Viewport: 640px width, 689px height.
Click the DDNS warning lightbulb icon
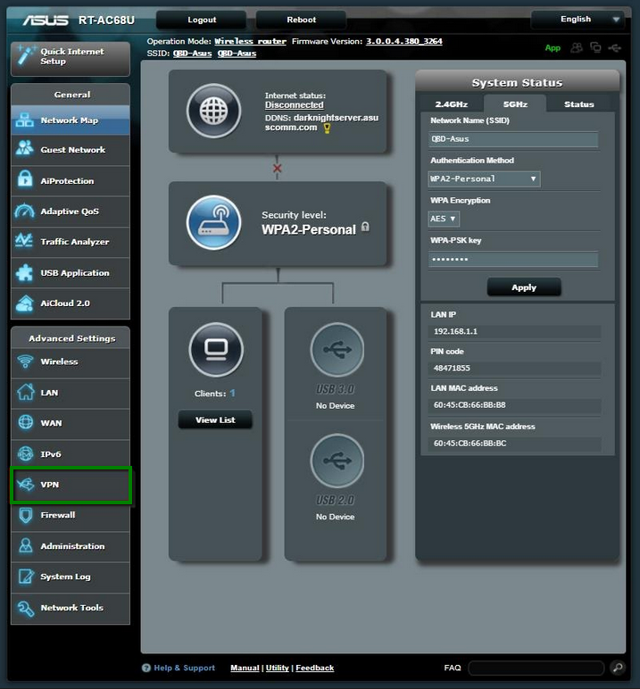[327, 129]
